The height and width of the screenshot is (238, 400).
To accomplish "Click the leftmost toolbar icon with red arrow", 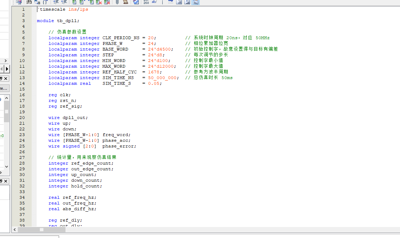I will point(19,2).
